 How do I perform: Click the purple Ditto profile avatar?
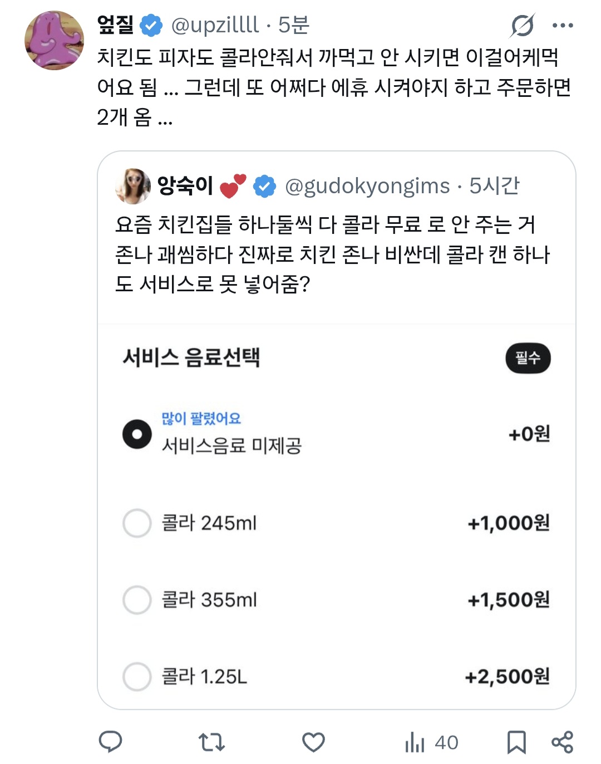[54, 40]
